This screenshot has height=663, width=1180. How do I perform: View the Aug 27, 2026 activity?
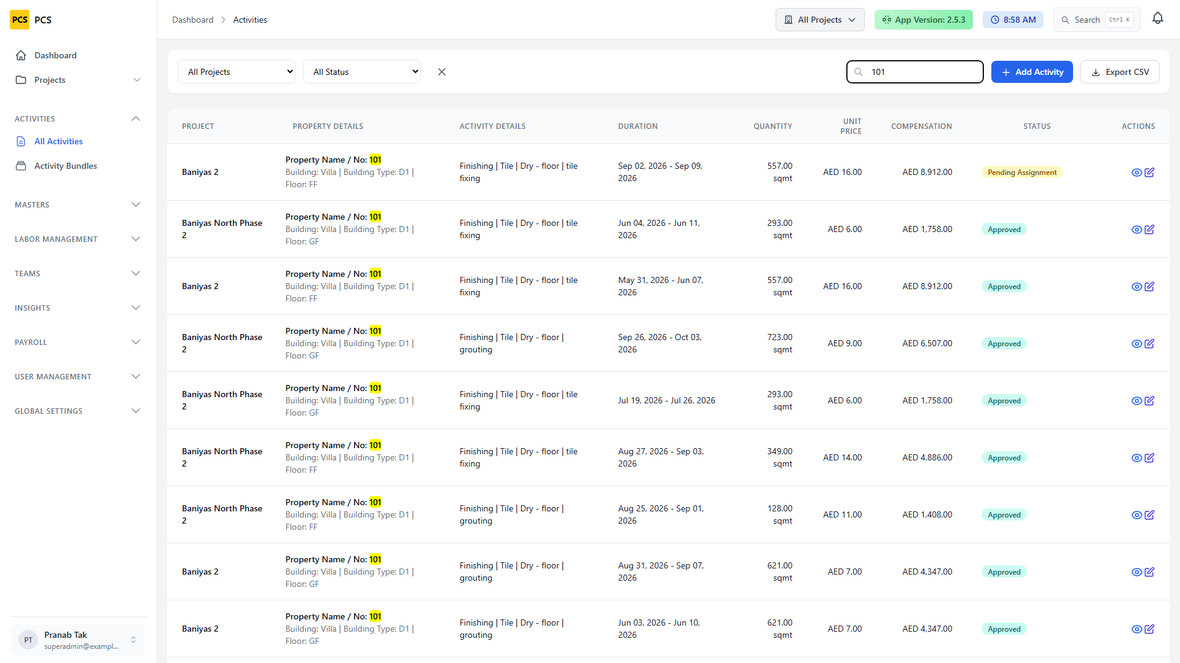(1137, 458)
